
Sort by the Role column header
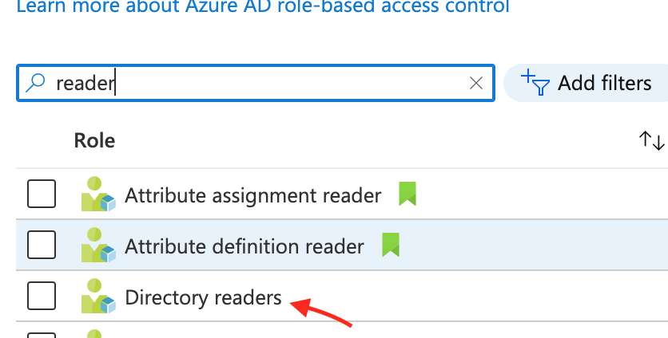pyautogui.click(x=94, y=140)
